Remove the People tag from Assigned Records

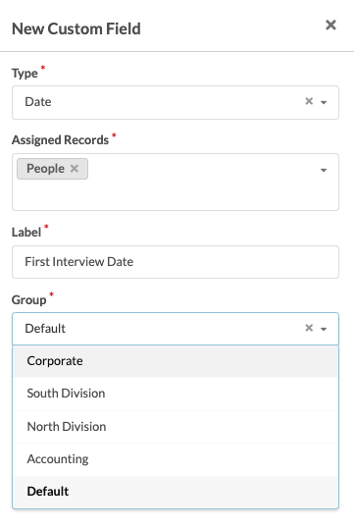pos(75,169)
